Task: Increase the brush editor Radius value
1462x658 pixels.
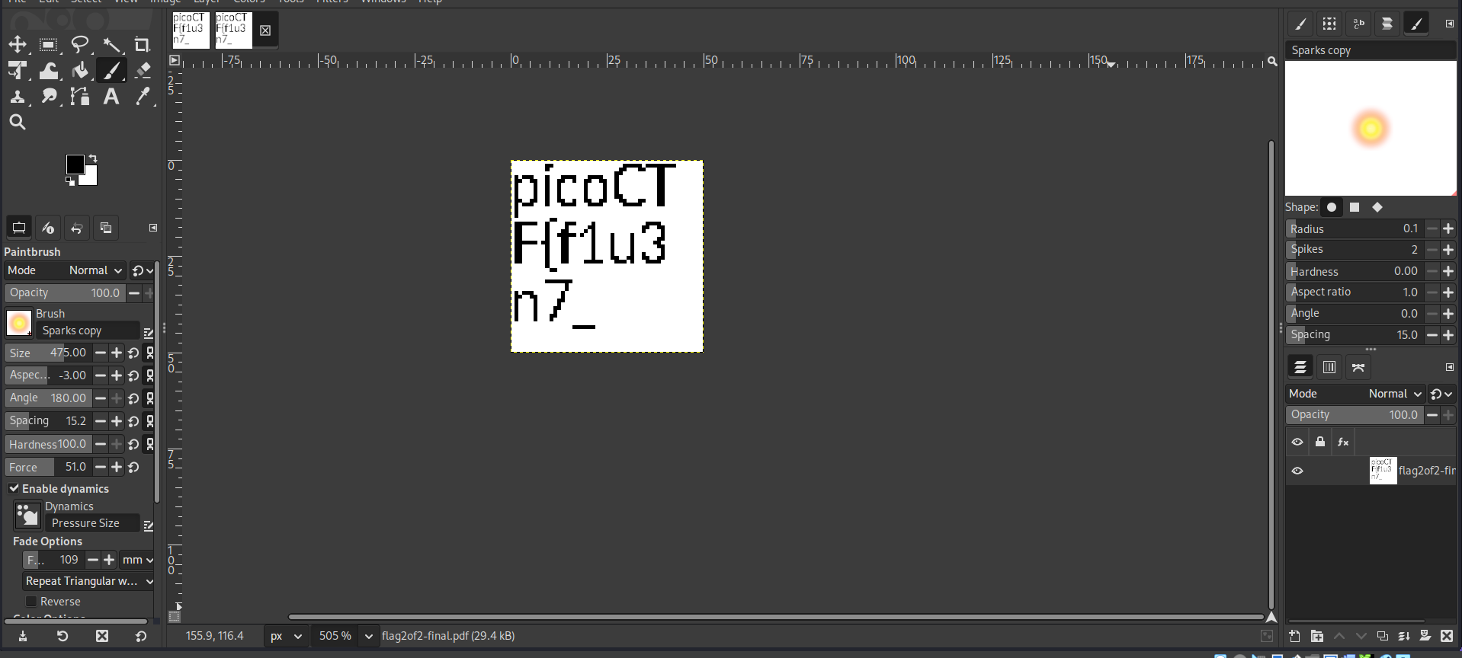Action: point(1448,228)
